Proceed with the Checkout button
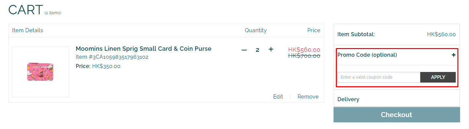The width and height of the screenshot is (469, 129). [x=396, y=115]
